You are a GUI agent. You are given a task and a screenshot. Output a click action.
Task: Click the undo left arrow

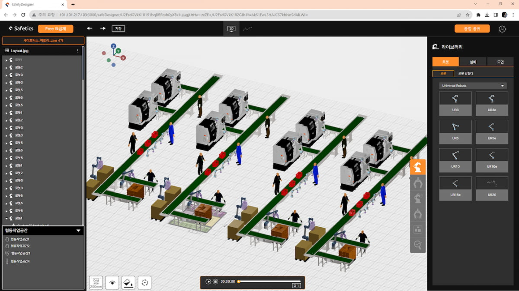pos(90,28)
